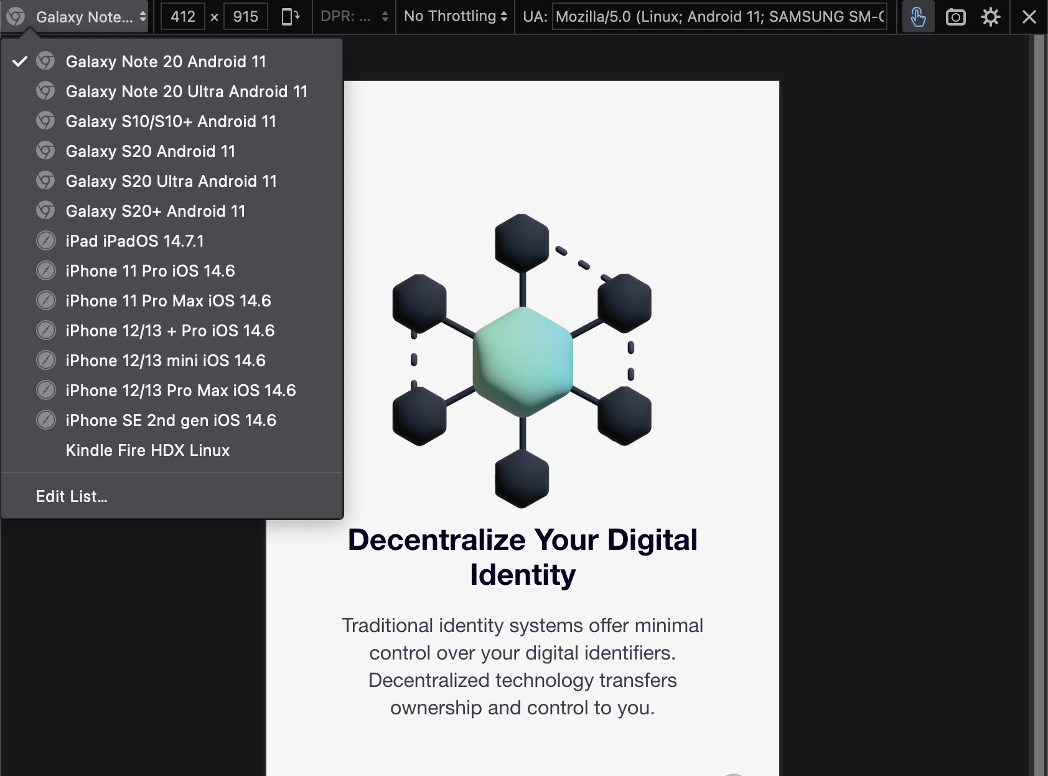Click the viewport height field 915
The image size is (1048, 776).
click(x=245, y=17)
